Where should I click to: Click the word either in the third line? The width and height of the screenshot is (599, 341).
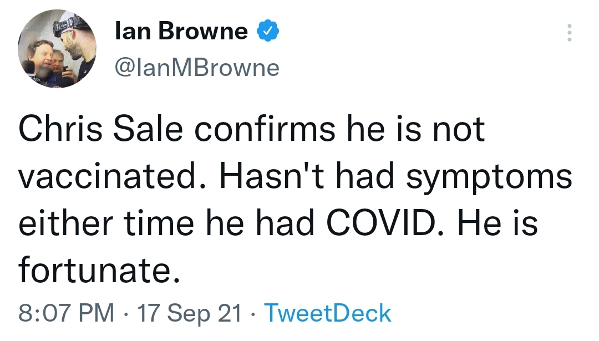65,223
